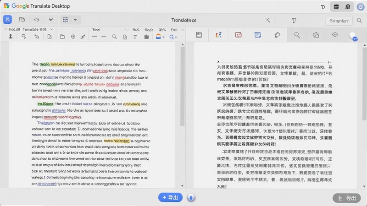Open the Translate dropdown chevron in left toolbar
The width and height of the screenshot is (367, 206).
(x=51, y=29)
